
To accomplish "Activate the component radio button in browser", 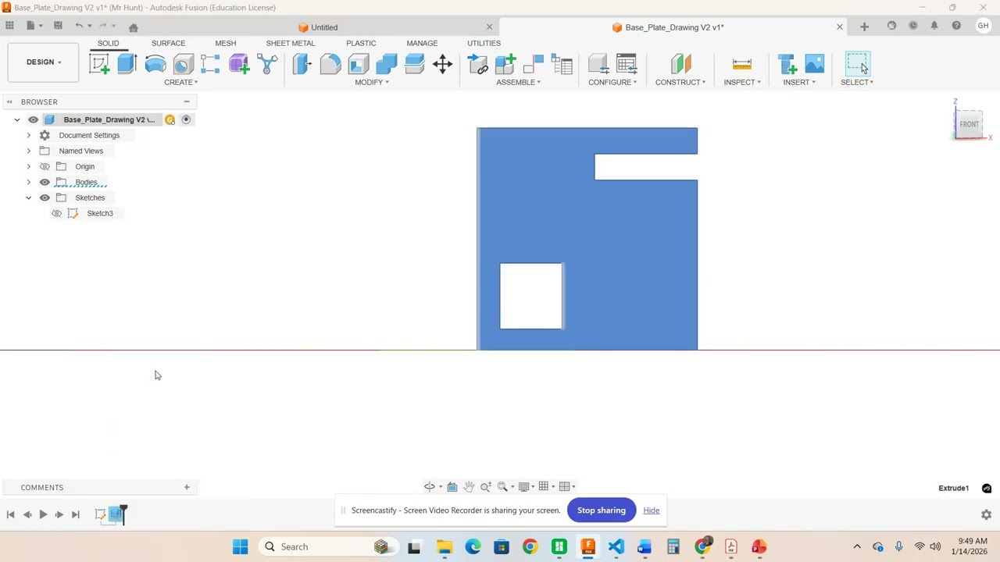I will tap(186, 119).
